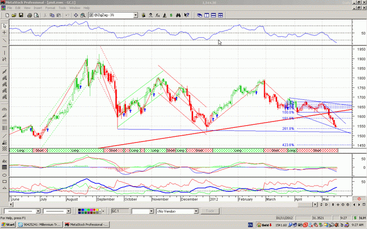Click the Open folder icon
This screenshot has height=229, width=367.
(x=14, y=15)
